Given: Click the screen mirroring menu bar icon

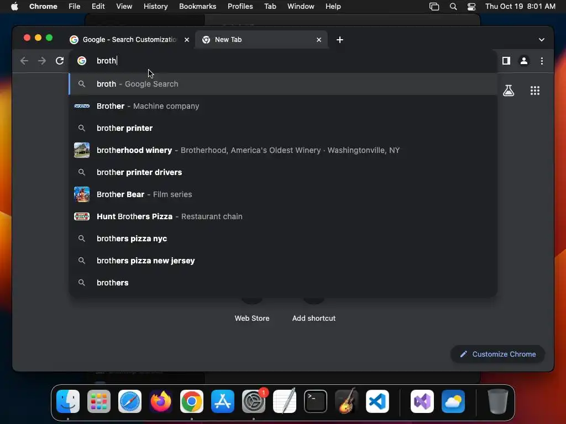Looking at the screenshot, I should [x=434, y=6].
